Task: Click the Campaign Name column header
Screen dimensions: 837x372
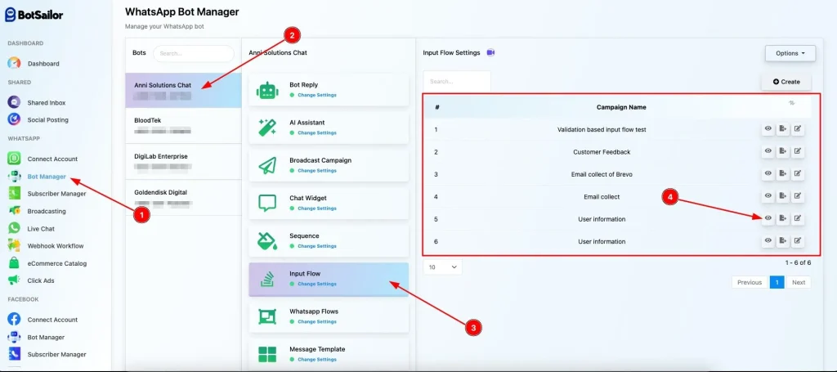Action: point(621,107)
